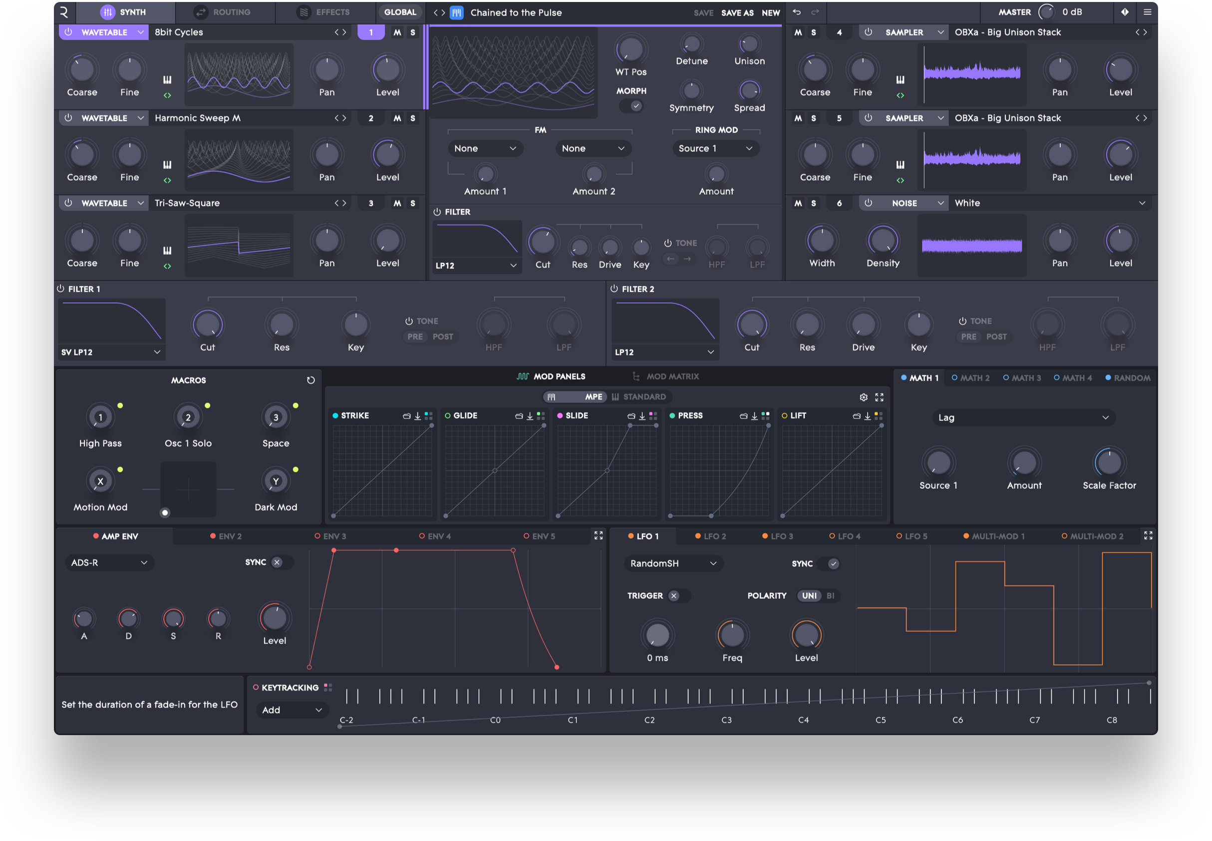Click the save curve icon on STRIKE panel
Screen dimensions: 1212x841
pos(417,416)
